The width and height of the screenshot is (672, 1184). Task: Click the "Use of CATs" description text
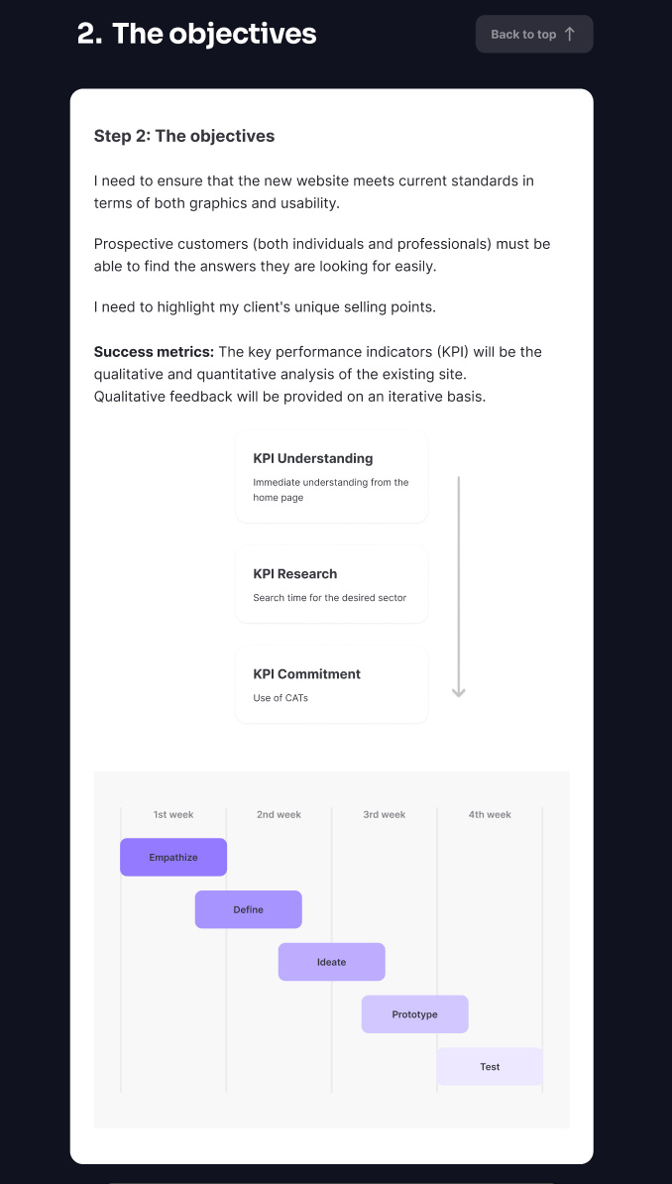tap(280, 698)
